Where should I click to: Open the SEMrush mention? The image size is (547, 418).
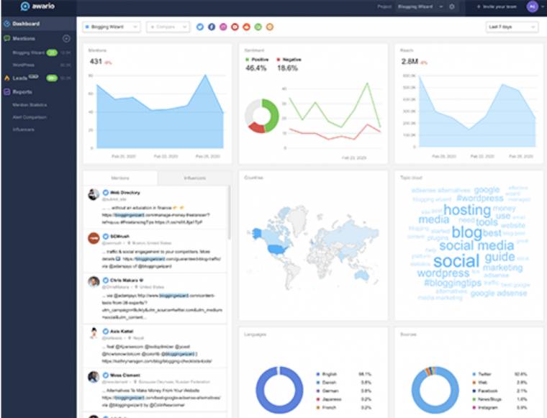click(x=155, y=251)
